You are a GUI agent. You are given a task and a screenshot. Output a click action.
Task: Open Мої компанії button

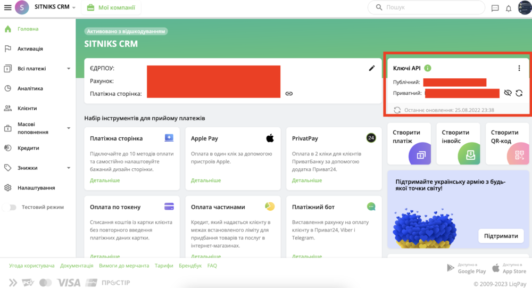[x=111, y=7]
